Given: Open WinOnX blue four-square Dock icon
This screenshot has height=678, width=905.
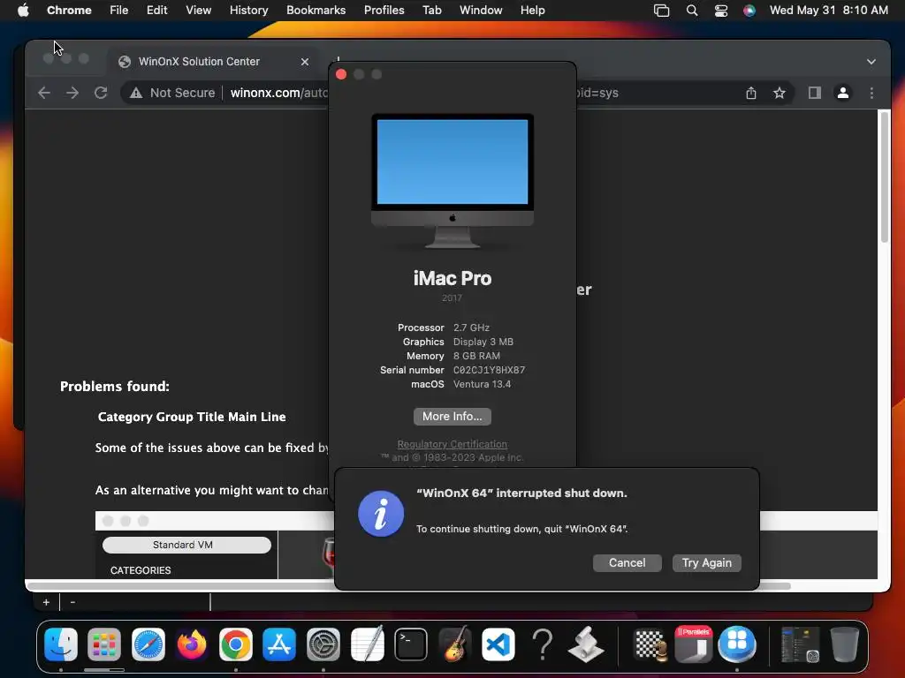Looking at the screenshot, I should click(737, 644).
